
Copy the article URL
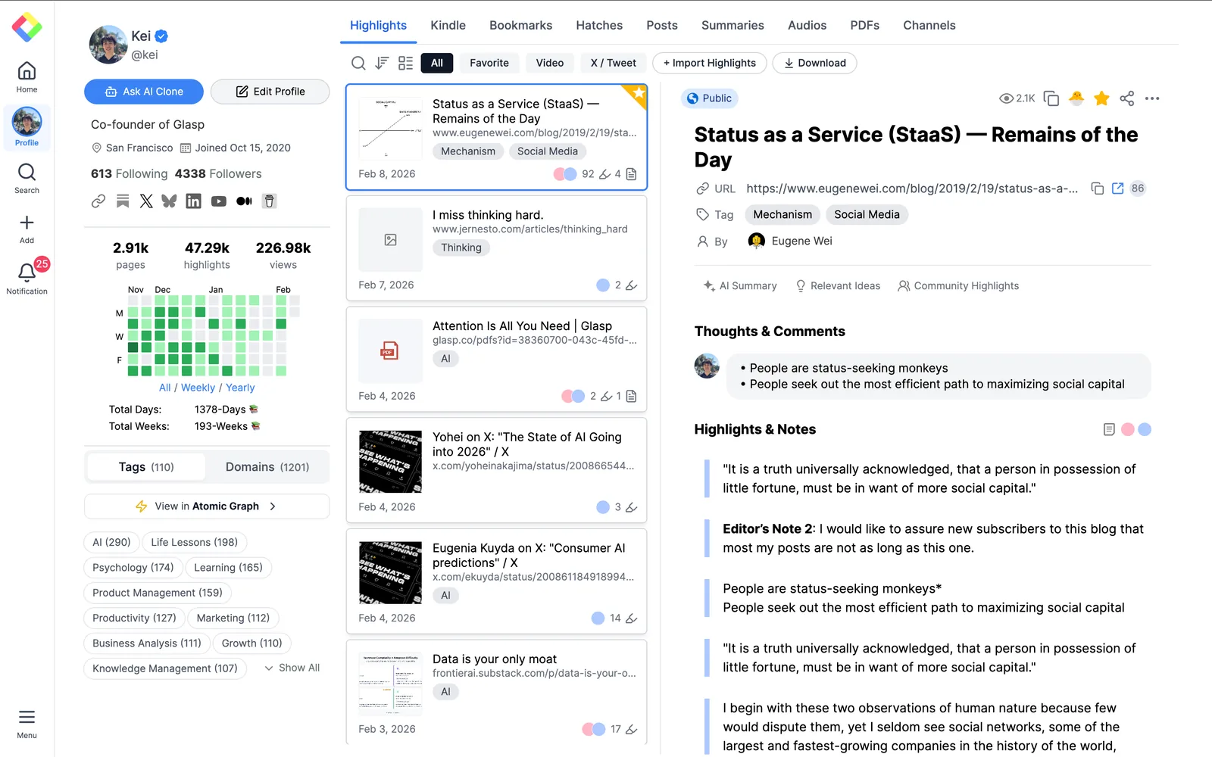point(1097,188)
